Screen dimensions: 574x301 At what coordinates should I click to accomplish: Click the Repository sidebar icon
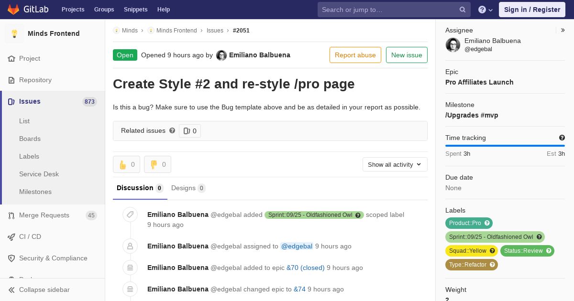coord(11,80)
